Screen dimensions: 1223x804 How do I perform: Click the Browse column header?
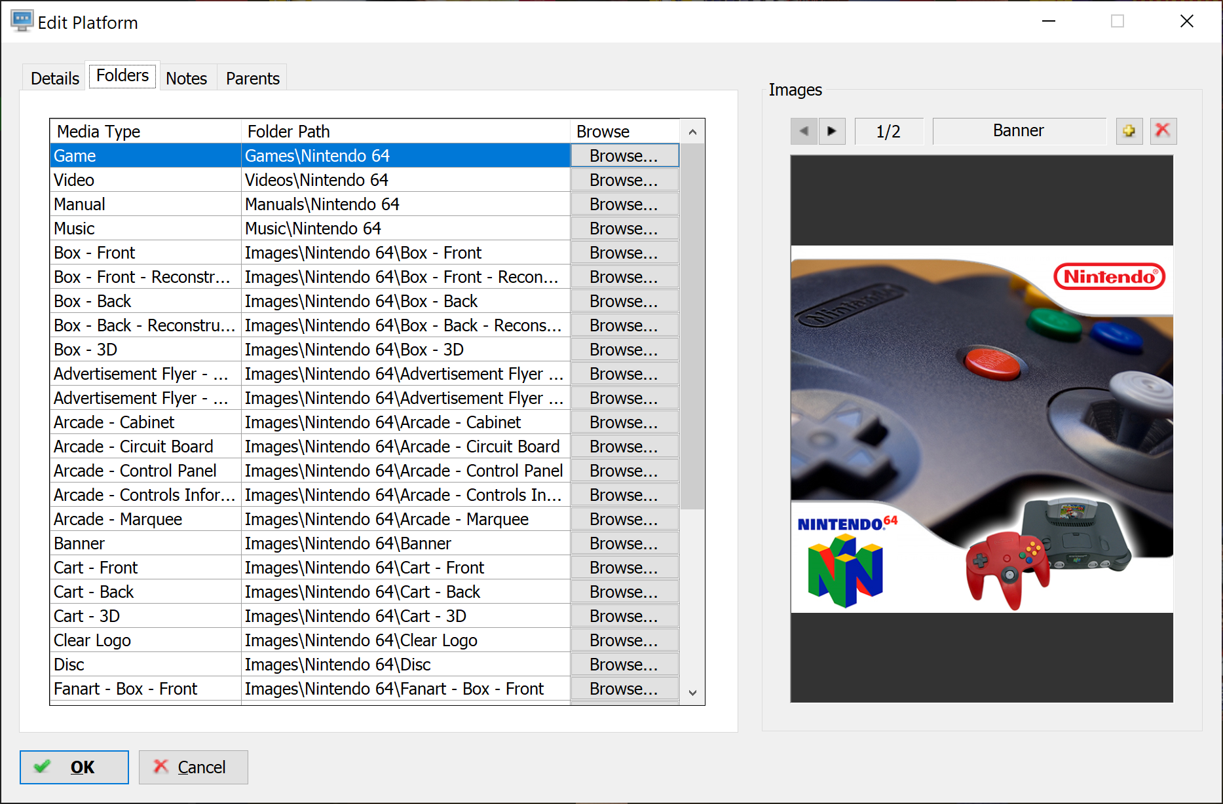[x=625, y=132]
